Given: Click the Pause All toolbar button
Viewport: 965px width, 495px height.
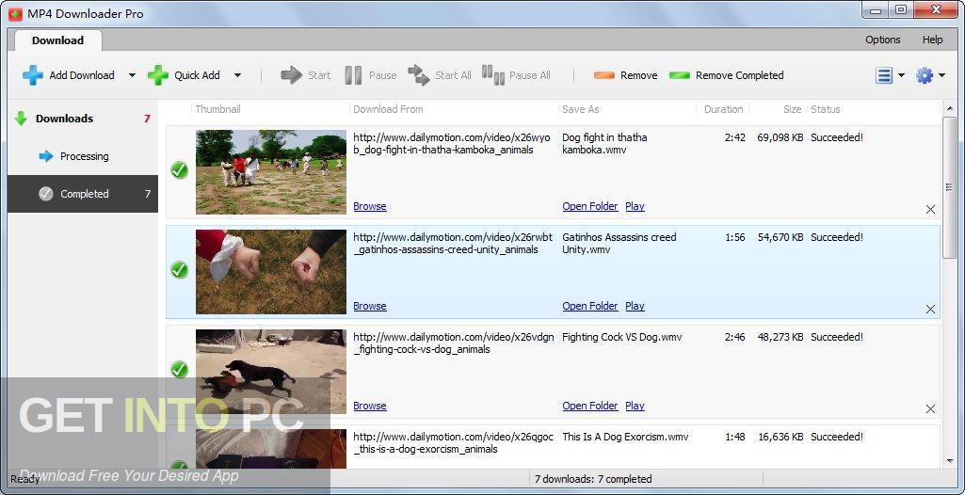Looking at the screenshot, I should [516, 75].
